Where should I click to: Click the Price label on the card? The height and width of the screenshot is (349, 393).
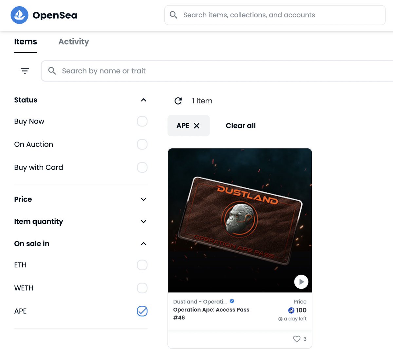click(300, 301)
